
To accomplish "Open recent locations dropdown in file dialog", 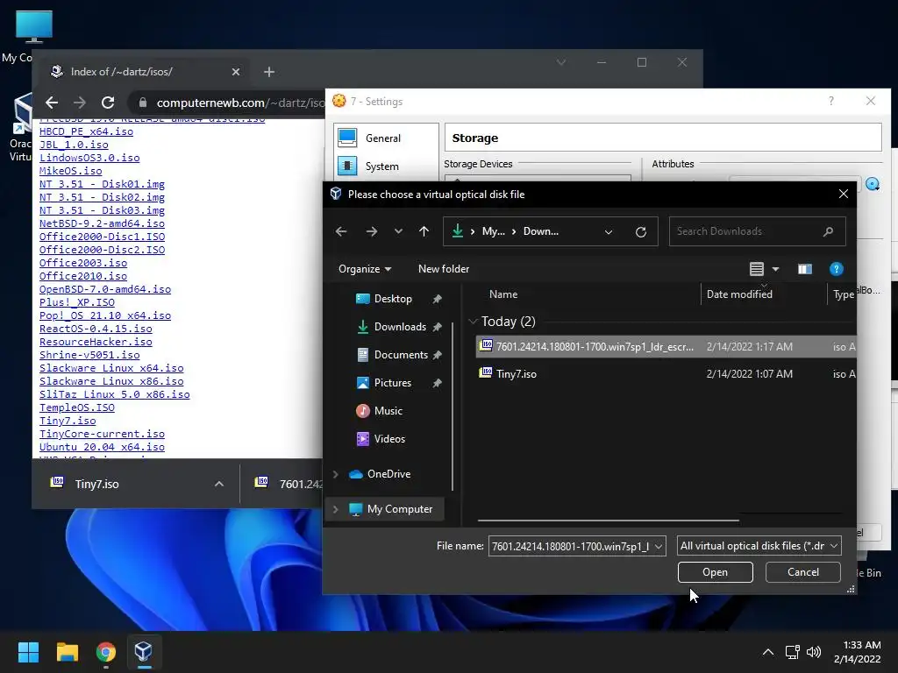I will pyautogui.click(x=399, y=231).
